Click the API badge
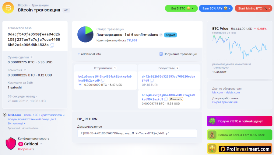The height and width of the screenshot is (155, 274). click(x=66, y=10)
